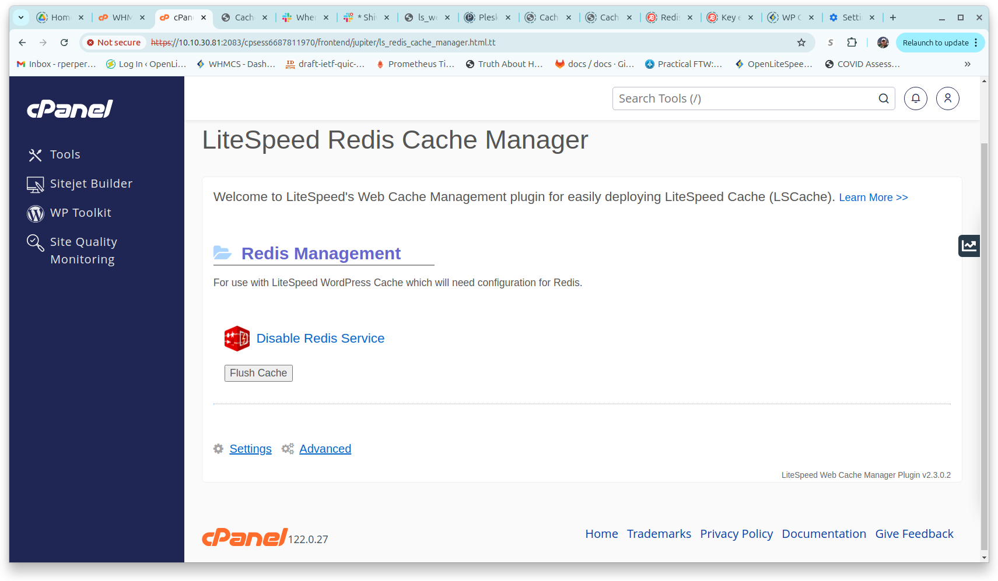Click the Flush Cache button
The image size is (998, 581).
point(258,373)
